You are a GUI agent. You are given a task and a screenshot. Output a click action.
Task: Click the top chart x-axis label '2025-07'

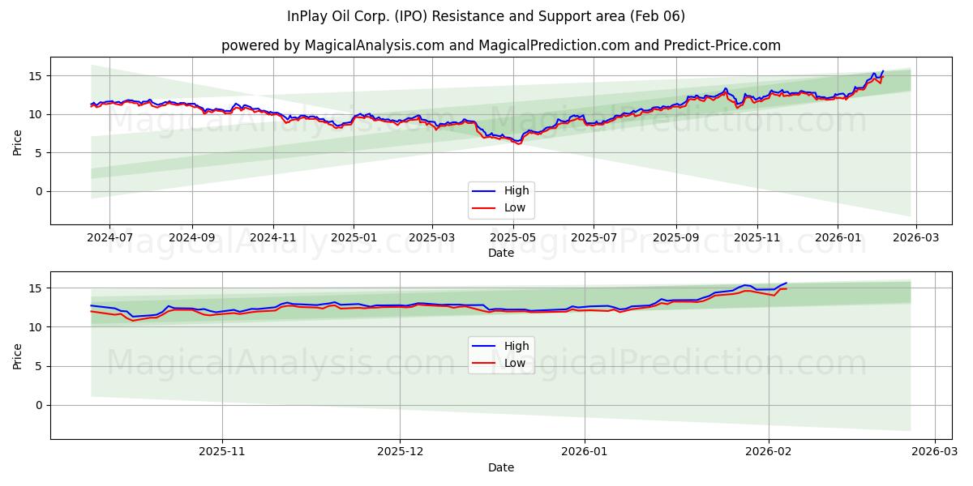click(593, 238)
